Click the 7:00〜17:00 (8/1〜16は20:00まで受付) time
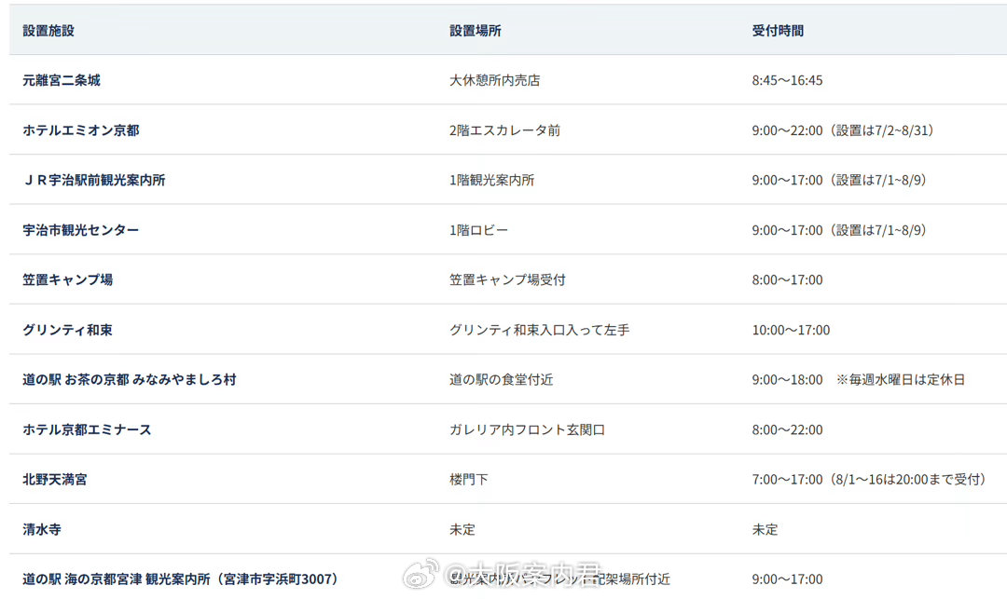Viewport: 1007px width, 599px height. click(869, 479)
